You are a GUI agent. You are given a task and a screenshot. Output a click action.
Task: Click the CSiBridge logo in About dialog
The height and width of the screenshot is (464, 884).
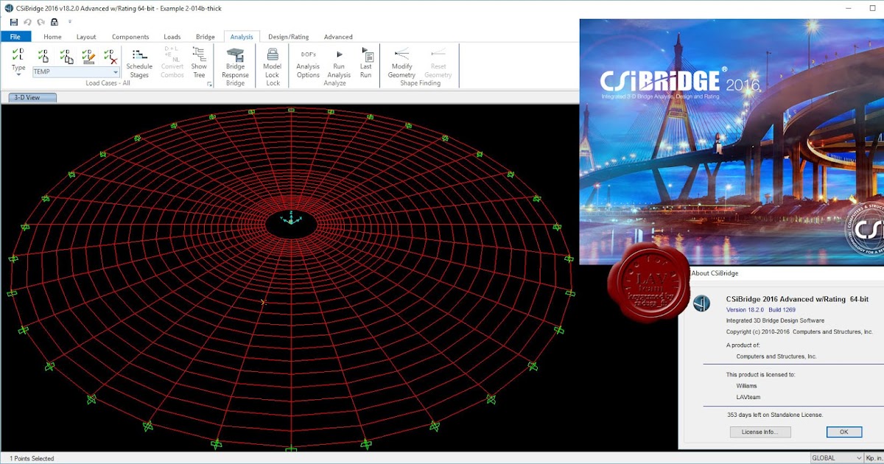[702, 303]
